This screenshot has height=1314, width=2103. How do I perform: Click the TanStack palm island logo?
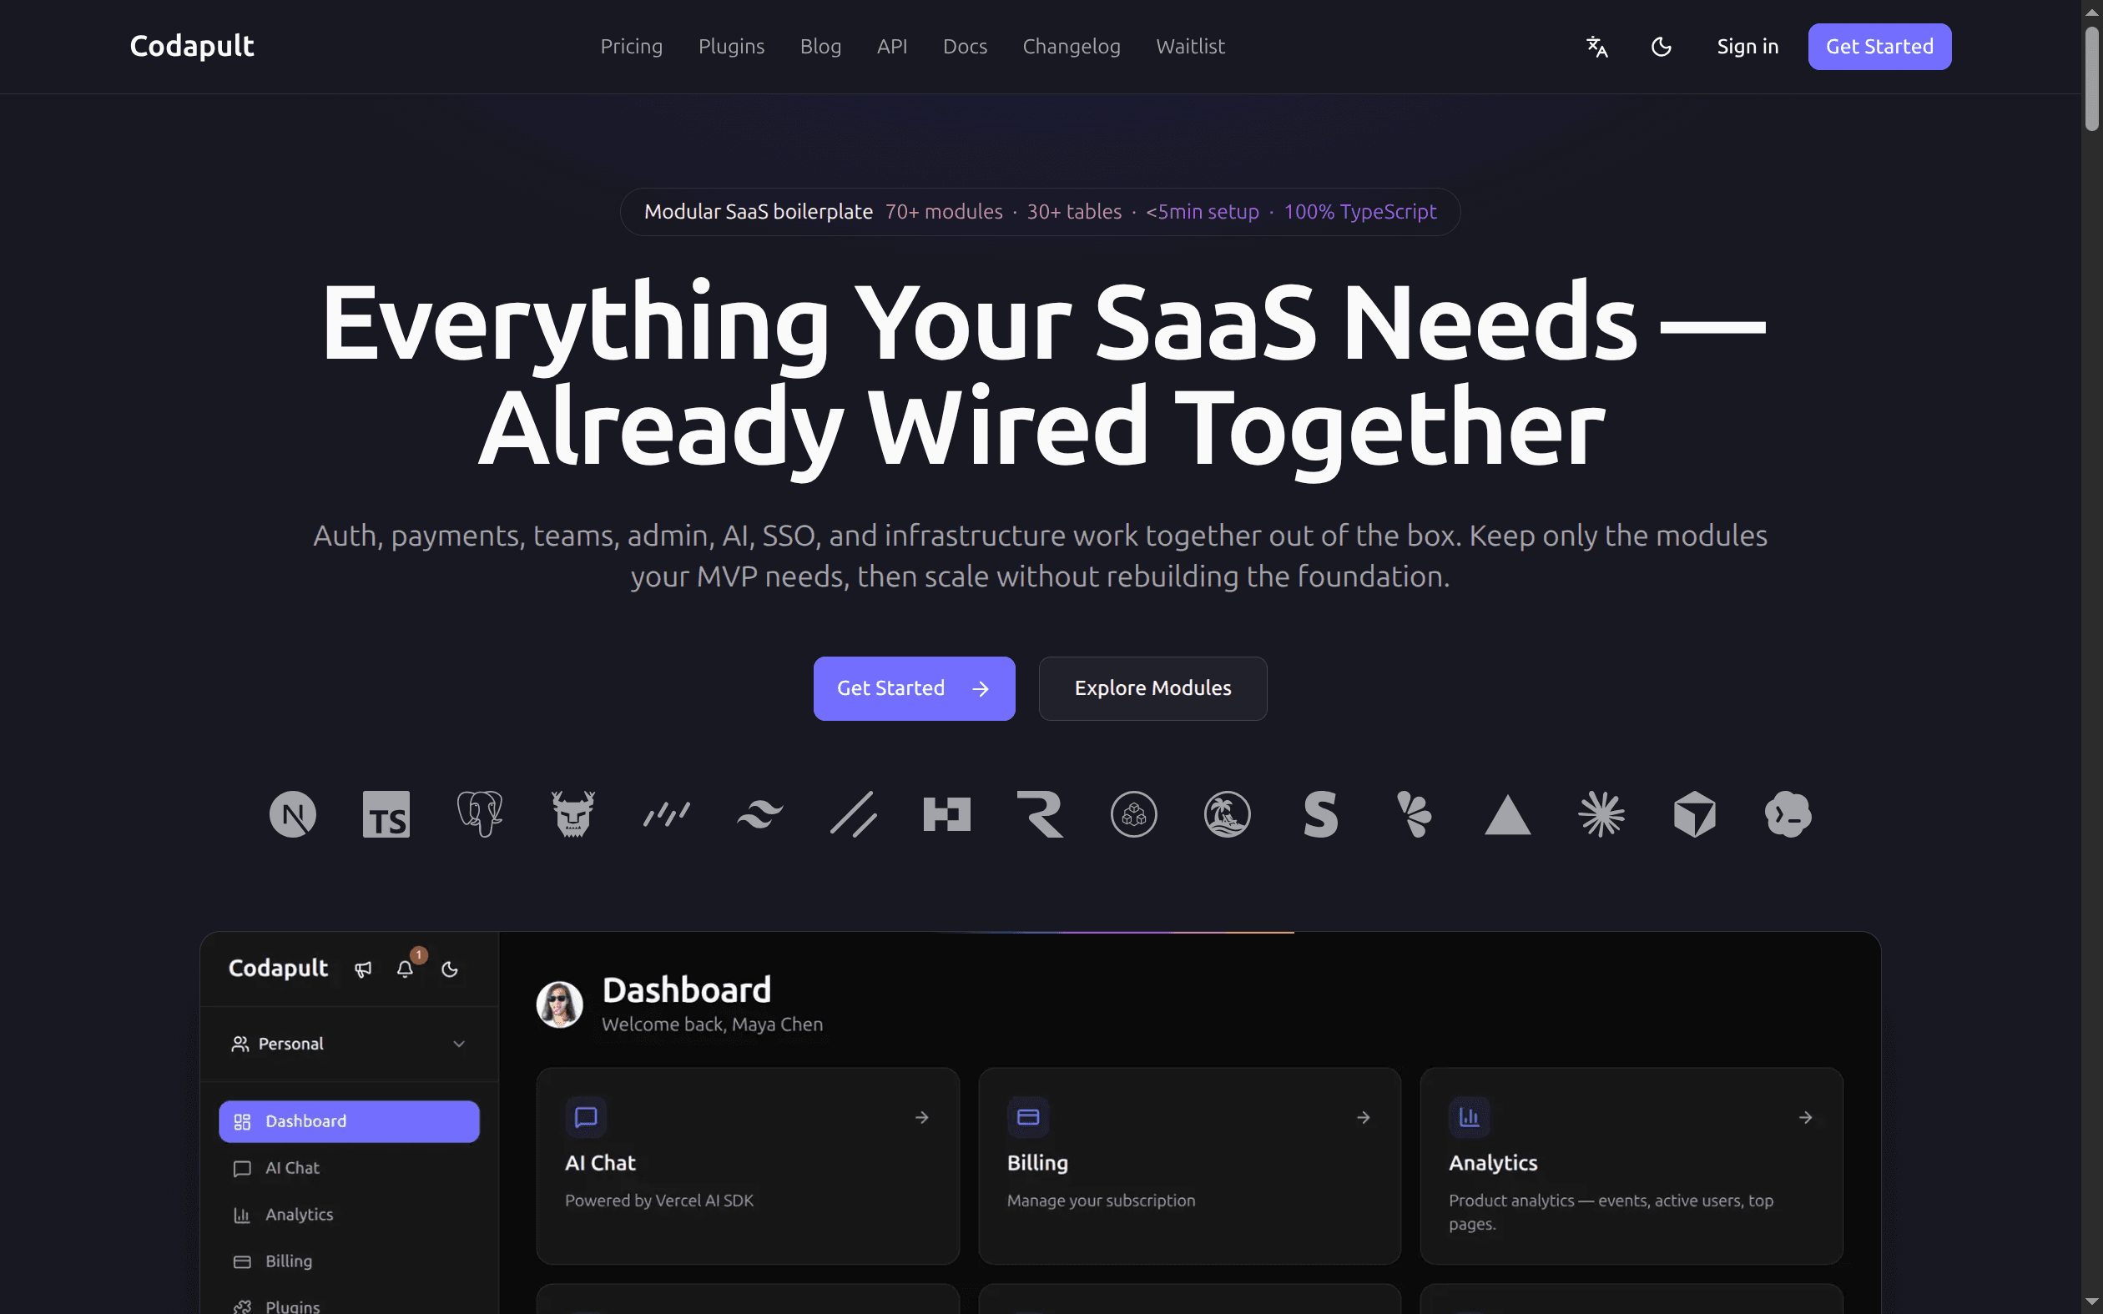[x=1227, y=814]
